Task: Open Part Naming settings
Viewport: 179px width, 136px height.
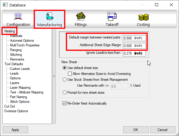Action: click(19, 97)
